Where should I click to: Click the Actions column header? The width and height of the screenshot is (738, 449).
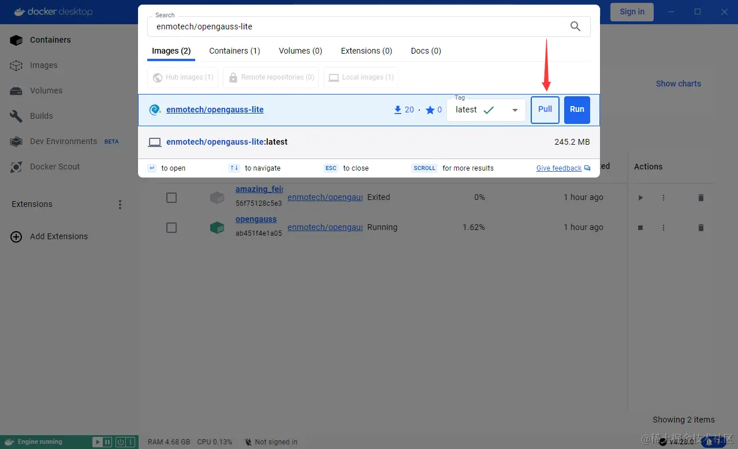click(x=648, y=167)
